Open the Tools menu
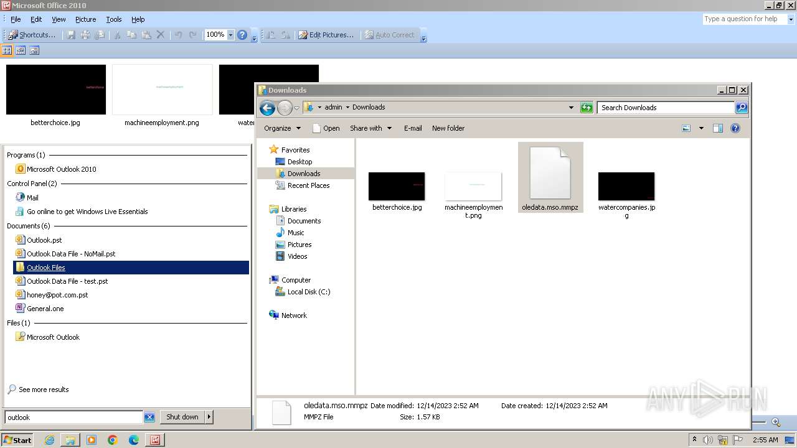The width and height of the screenshot is (797, 448). point(113,19)
